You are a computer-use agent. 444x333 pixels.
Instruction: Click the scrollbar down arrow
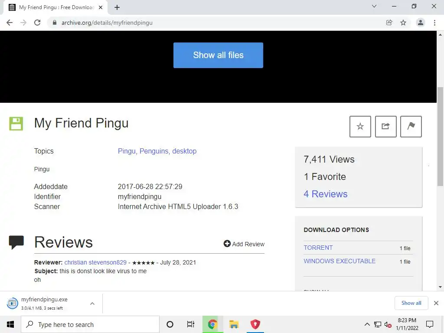tap(441, 287)
